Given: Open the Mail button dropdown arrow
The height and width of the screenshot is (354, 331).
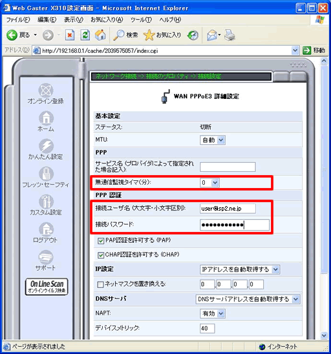Looking at the screenshot, I should click(219, 36).
